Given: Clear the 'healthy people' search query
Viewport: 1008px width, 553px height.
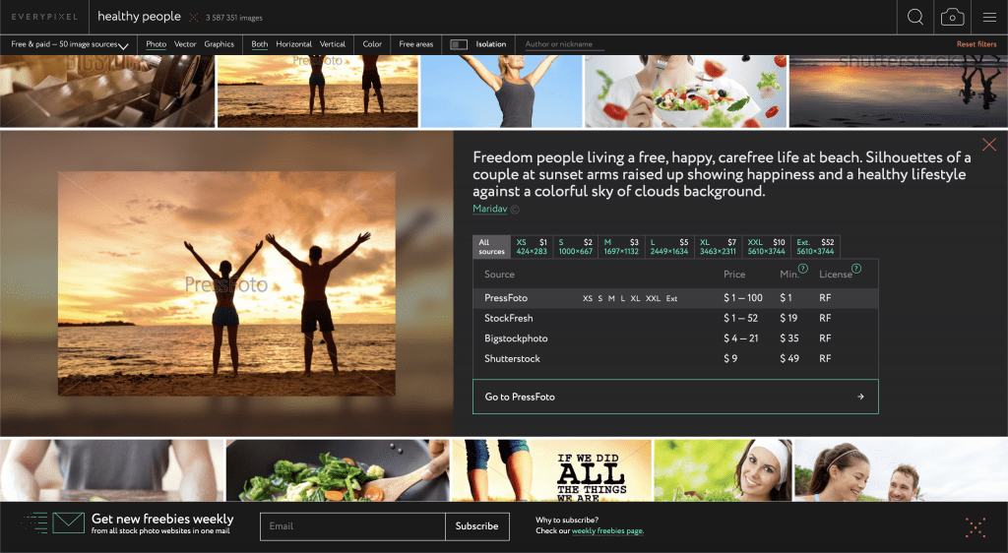Looking at the screenshot, I should (x=193, y=18).
